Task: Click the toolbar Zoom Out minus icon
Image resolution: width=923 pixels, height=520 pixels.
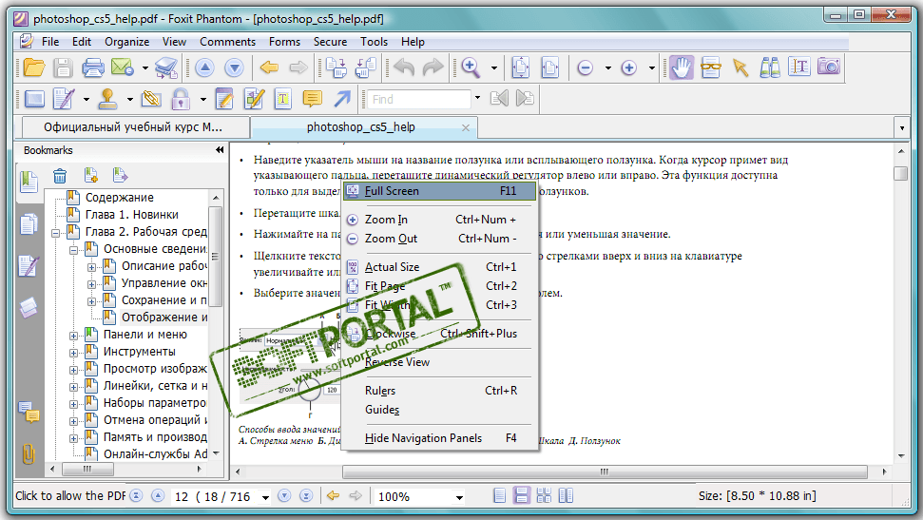Action: 586,67
